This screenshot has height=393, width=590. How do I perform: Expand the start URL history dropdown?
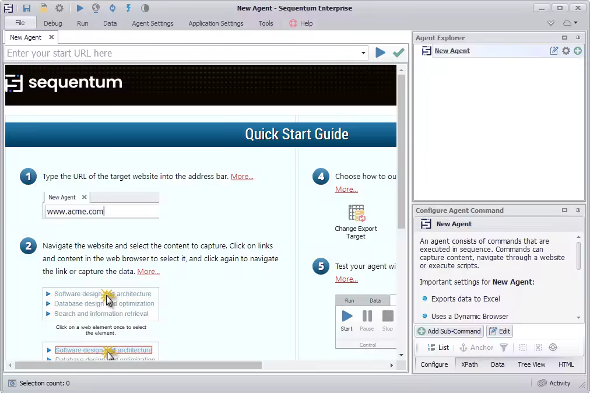pyautogui.click(x=363, y=53)
